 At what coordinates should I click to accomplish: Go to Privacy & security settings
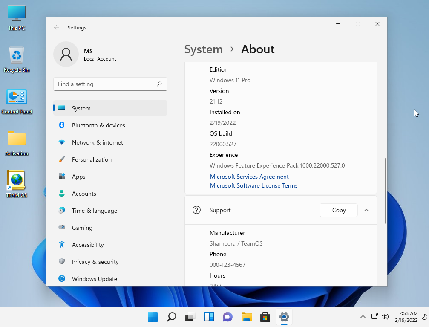(110, 261)
